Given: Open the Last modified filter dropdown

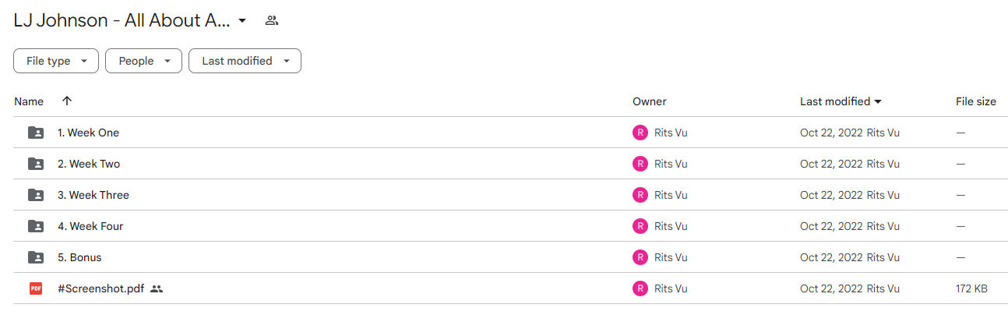Looking at the screenshot, I should pos(245,61).
